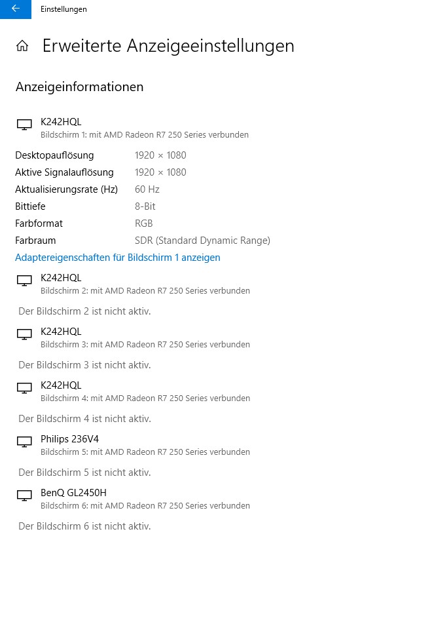Click the Desktopauflösung value 1920 × 1080
The width and height of the screenshot is (432, 639).
coord(160,155)
